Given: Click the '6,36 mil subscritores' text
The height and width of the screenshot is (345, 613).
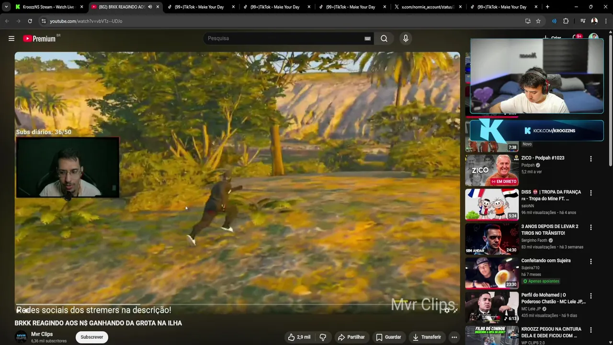Looking at the screenshot, I should click(x=49, y=341).
